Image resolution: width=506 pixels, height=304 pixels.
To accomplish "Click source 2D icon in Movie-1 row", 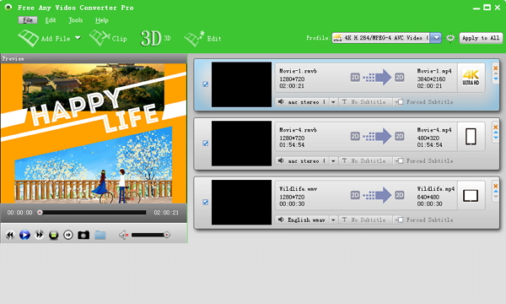I will click(x=355, y=77).
